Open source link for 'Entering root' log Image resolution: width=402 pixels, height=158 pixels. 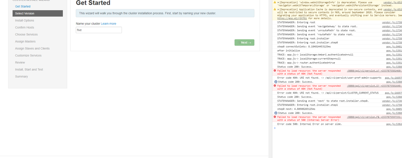click(392, 22)
